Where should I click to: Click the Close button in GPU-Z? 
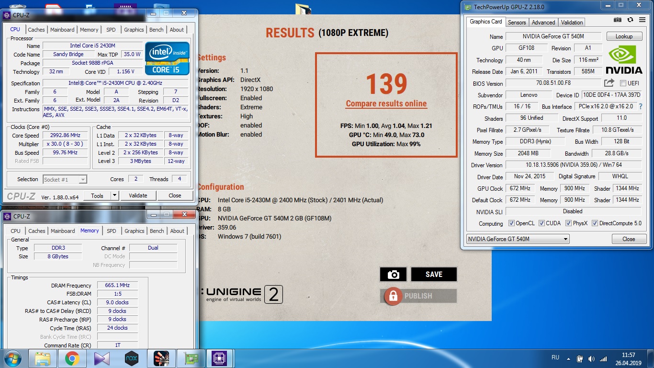tap(629, 239)
